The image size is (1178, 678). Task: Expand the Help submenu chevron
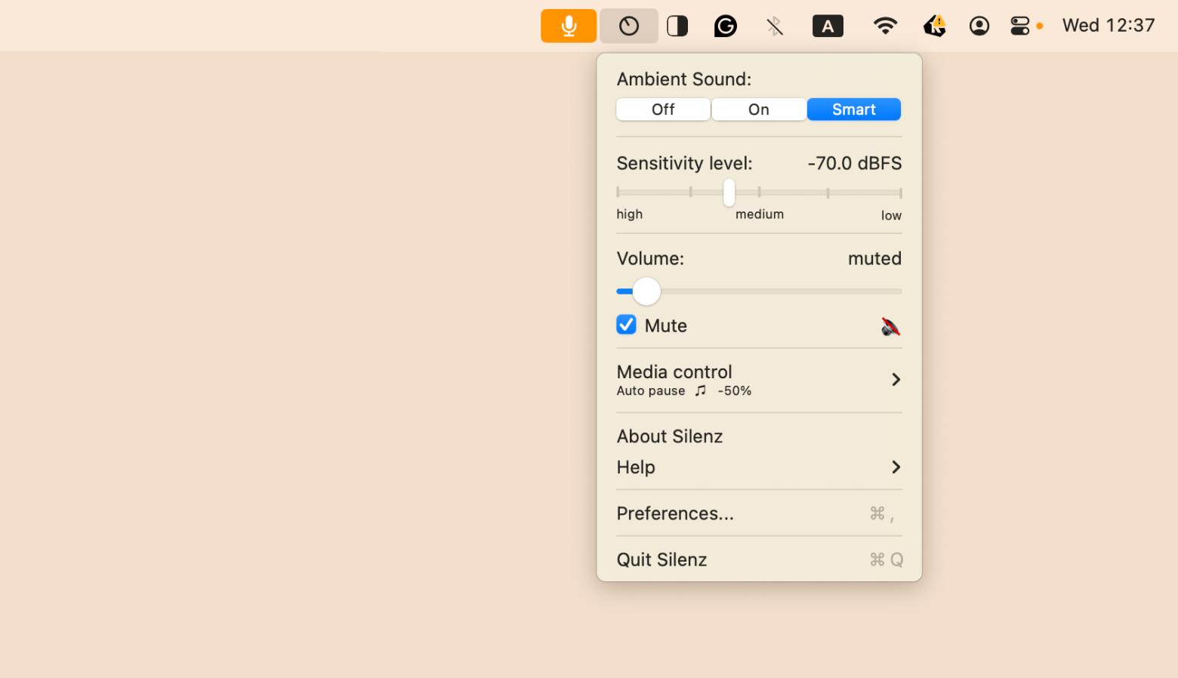click(x=896, y=467)
